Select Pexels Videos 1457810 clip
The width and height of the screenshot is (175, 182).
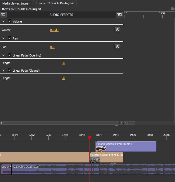coord(106,157)
